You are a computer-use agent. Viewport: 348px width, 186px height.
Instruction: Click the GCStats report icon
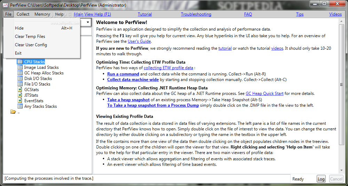click(x=20, y=90)
